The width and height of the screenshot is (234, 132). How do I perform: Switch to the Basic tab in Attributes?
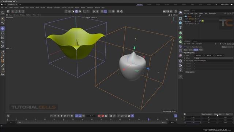pos(186,50)
